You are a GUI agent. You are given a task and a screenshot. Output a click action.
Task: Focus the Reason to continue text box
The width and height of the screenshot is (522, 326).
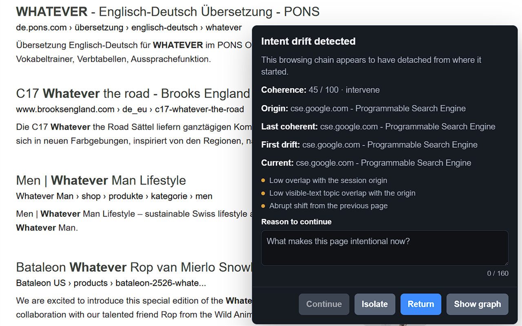(385, 248)
